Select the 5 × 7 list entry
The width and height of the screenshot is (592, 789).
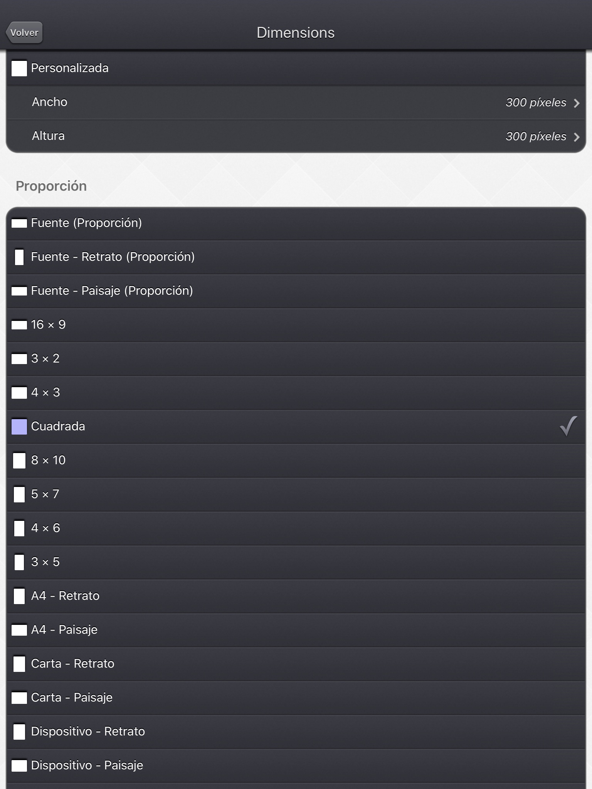45,494
